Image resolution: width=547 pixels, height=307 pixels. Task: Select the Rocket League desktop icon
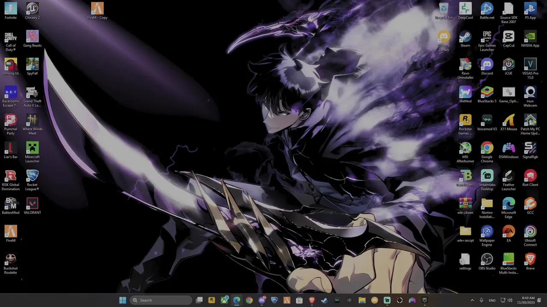32,180
